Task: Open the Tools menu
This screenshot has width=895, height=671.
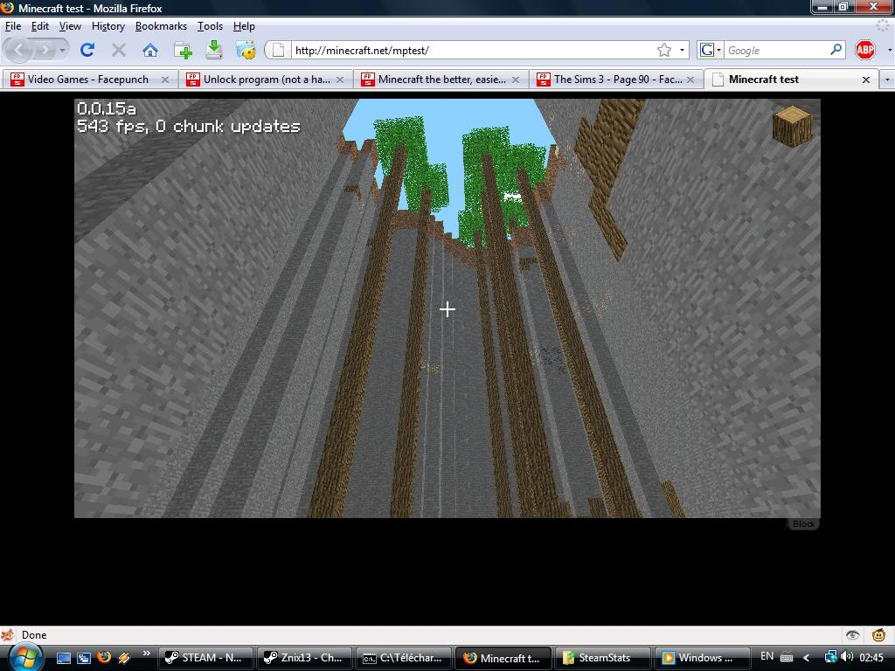Action: (x=210, y=26)
